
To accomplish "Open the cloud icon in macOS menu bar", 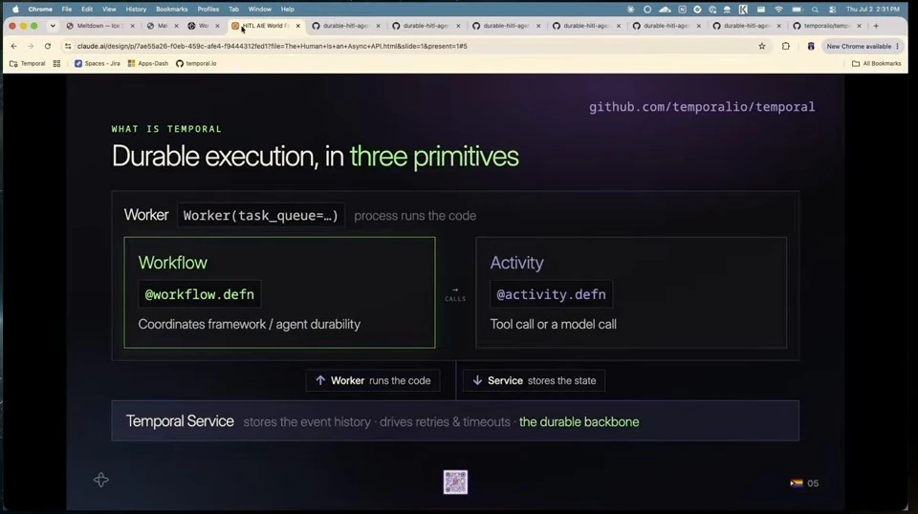I will [x=665, y=10].
